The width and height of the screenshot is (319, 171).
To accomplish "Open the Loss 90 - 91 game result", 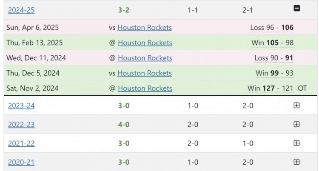I will [x=274, y=58].
